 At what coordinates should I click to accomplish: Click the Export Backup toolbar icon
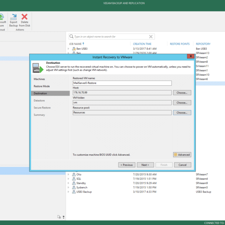coord(13,17)
